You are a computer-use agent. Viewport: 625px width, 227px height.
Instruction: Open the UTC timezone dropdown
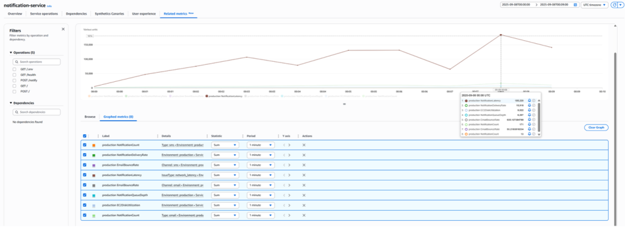tap(594, 5)
